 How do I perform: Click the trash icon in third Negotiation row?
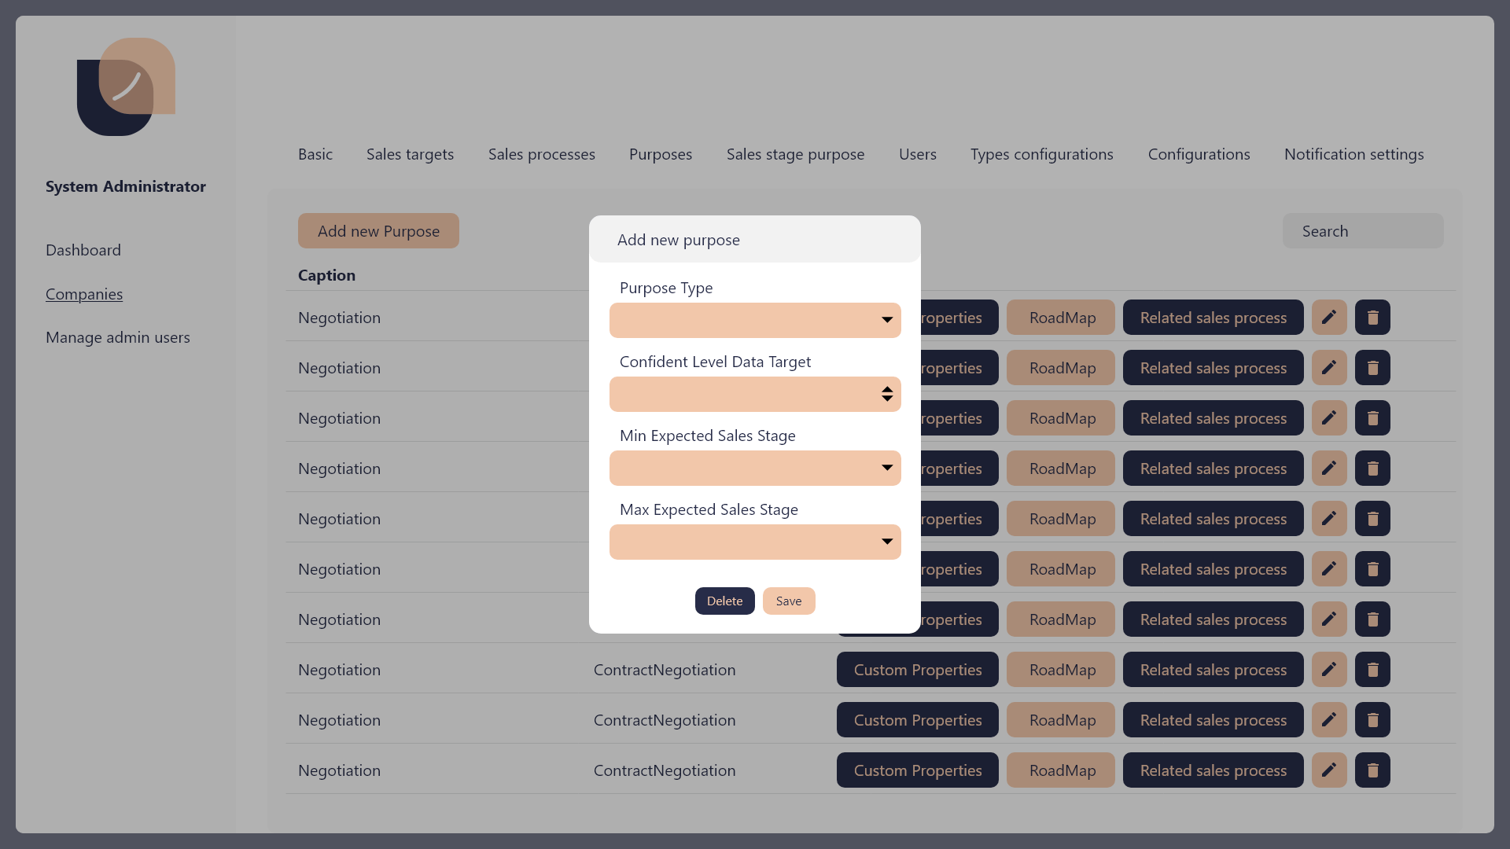(x=1372, y=418)
